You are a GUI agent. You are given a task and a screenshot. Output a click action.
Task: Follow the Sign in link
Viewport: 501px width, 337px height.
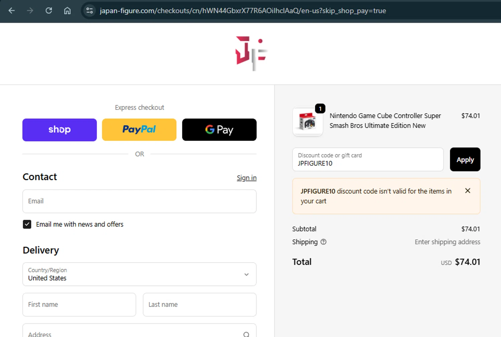[x=246, y=178]
